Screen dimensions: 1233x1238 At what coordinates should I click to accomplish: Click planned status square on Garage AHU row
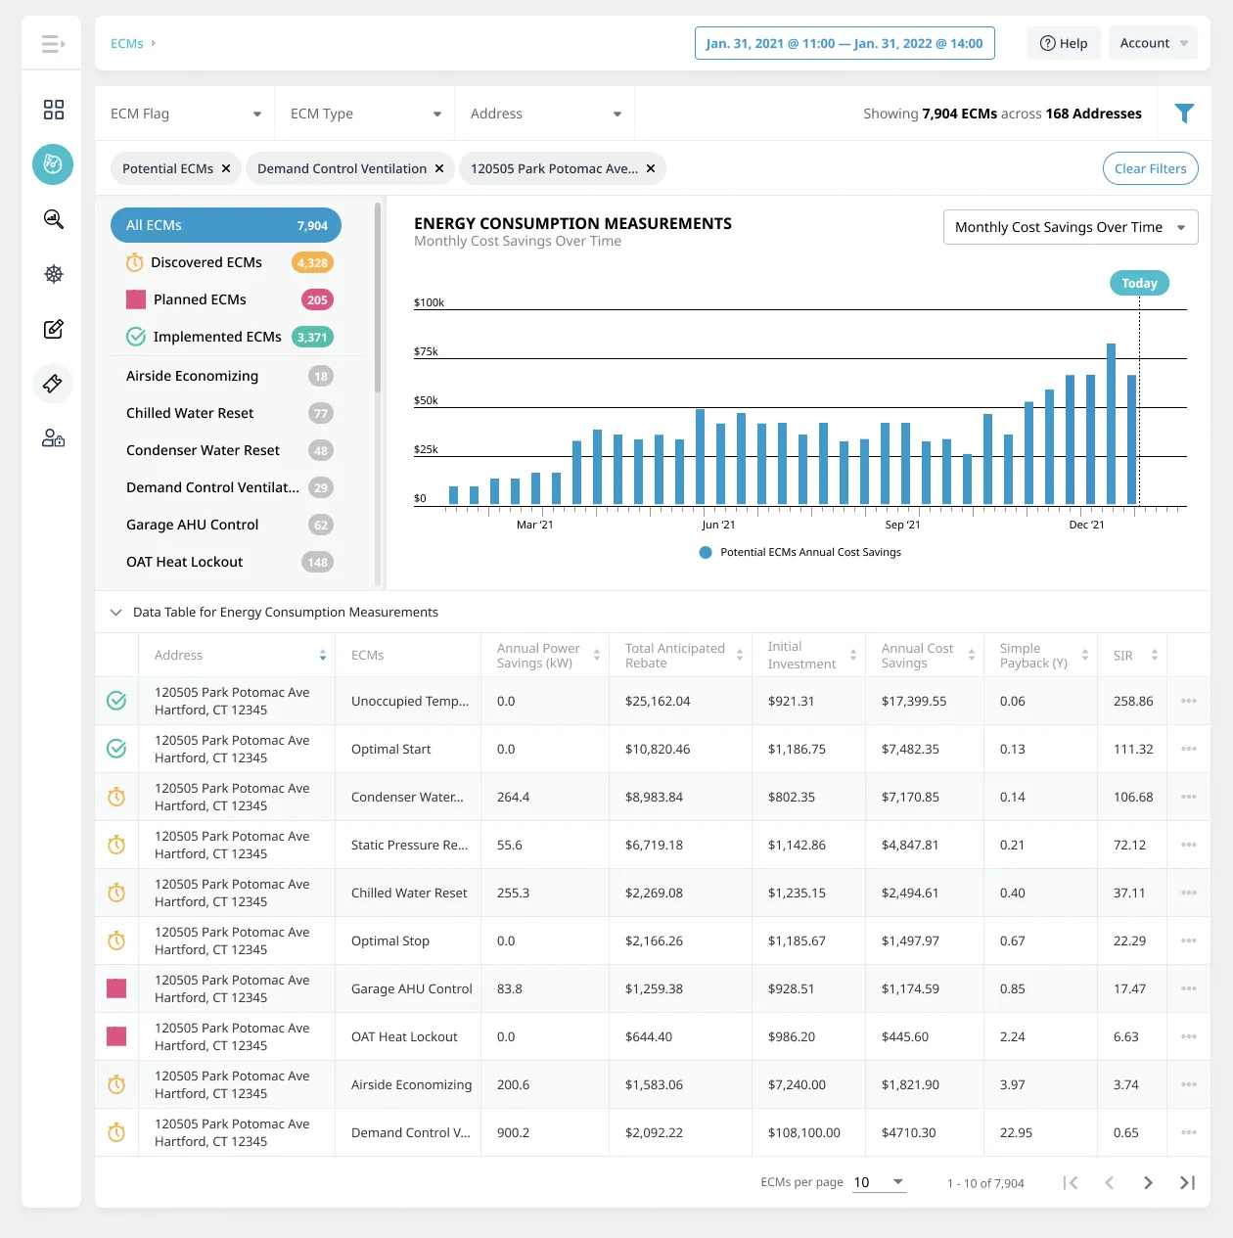(116, 988)
